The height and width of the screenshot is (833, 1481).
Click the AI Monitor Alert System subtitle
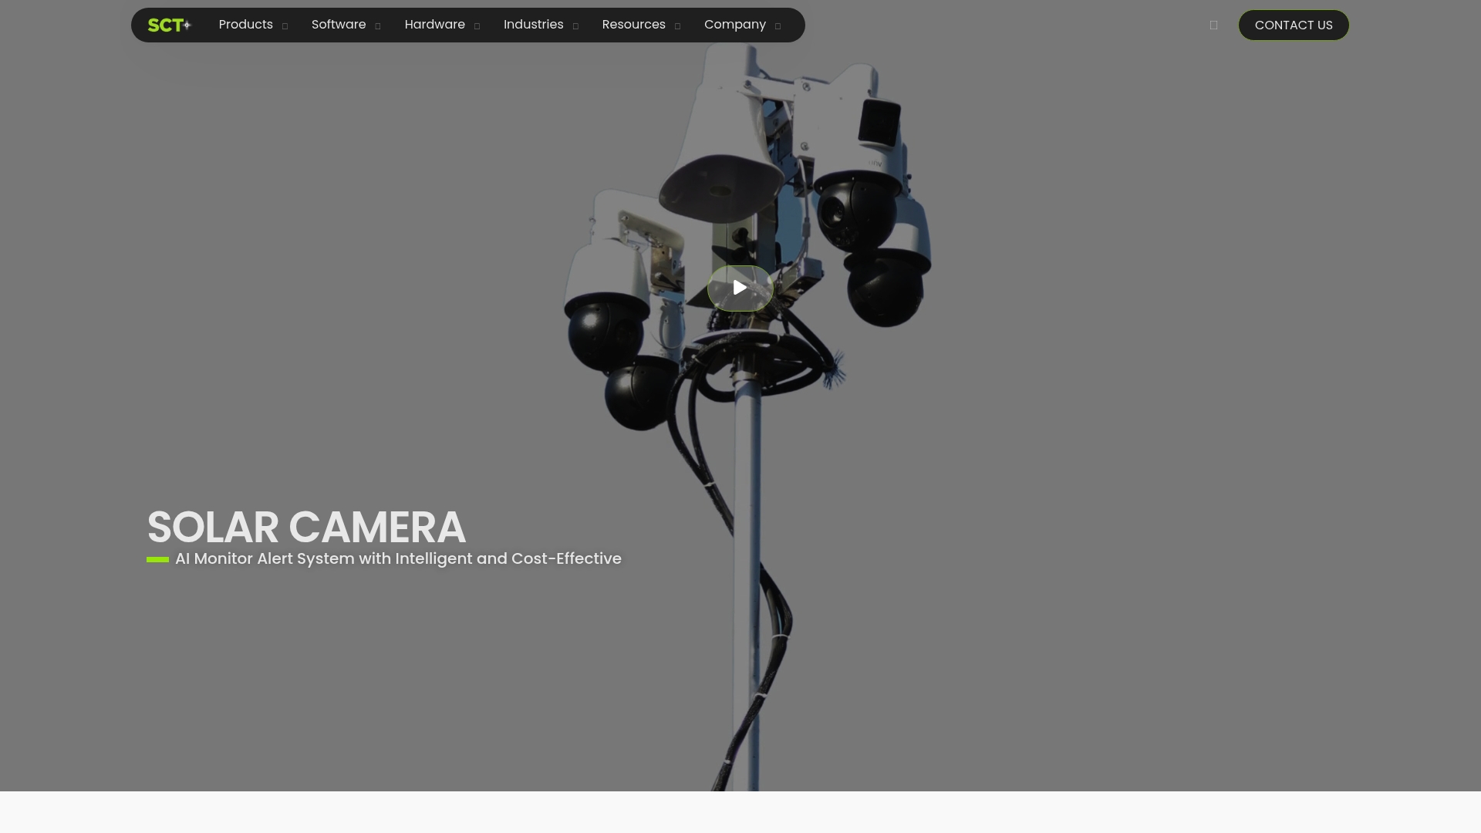[398, 558]
